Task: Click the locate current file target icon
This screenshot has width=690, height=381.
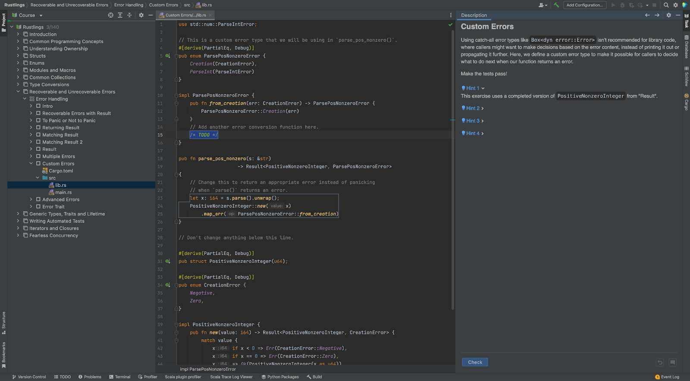Action: tap(111, 15)
